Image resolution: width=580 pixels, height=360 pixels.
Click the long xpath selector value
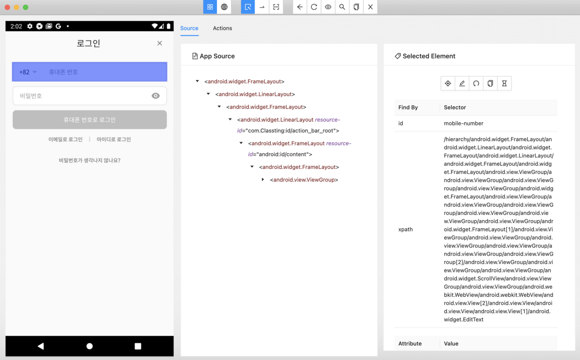498,229
